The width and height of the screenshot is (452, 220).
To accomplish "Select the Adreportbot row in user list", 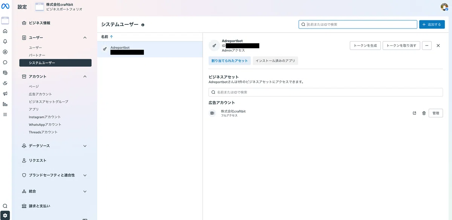I will click(x=150, y=50).
